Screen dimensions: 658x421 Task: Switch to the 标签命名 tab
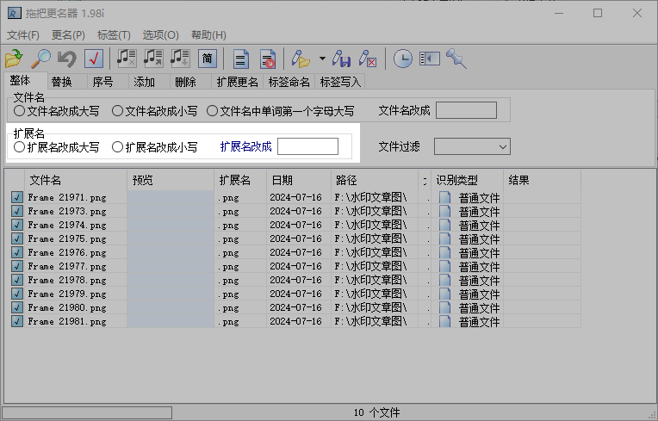pos(289,82)
